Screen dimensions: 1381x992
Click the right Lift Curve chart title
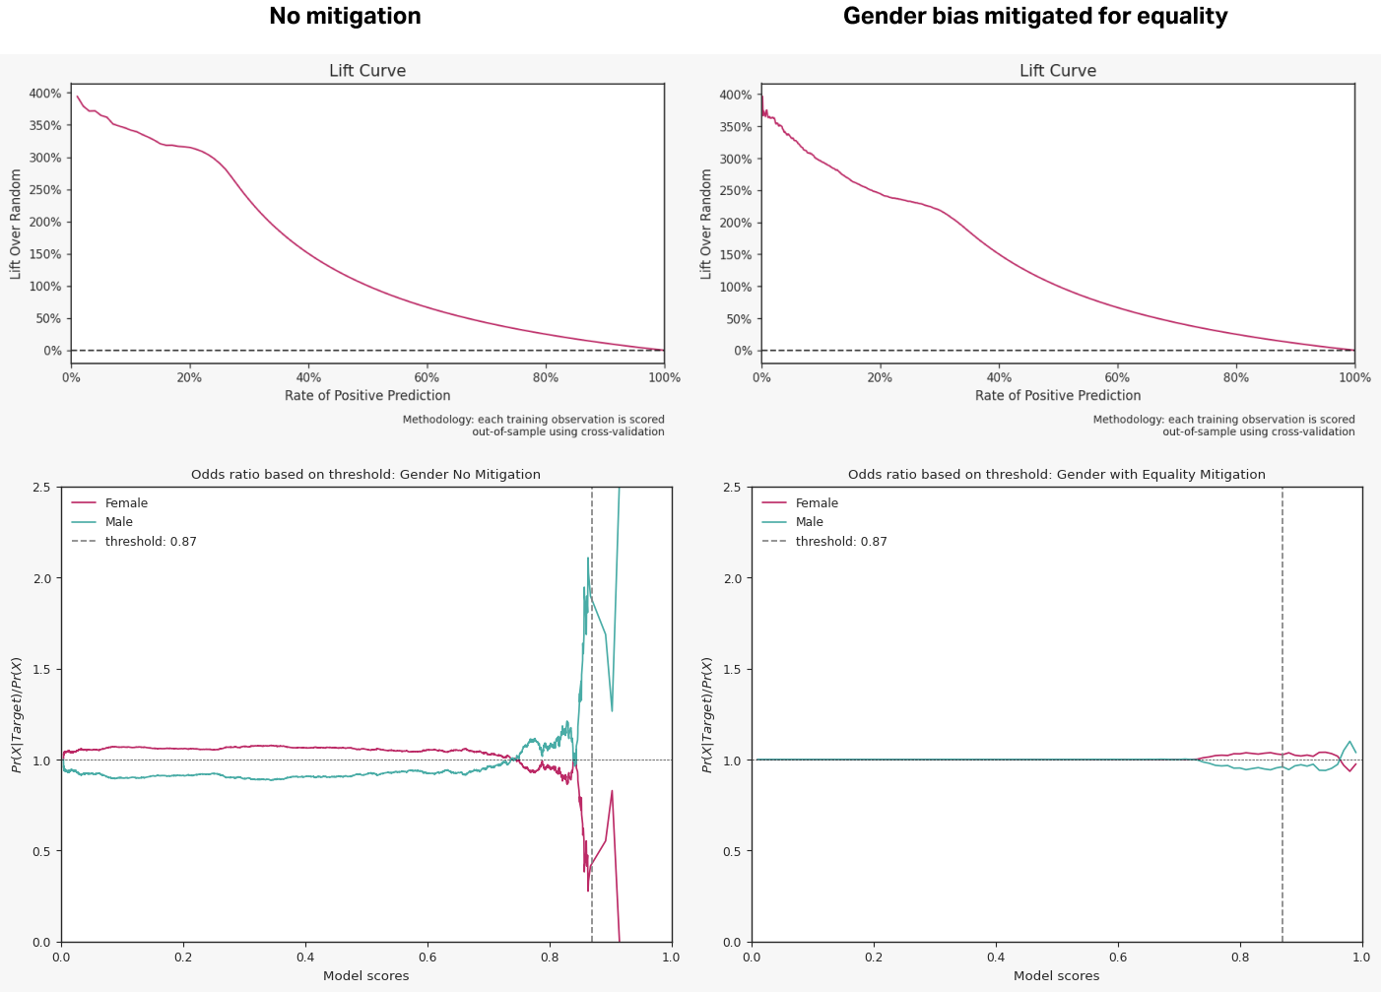pyautogui.click(x=1057, y=71)
